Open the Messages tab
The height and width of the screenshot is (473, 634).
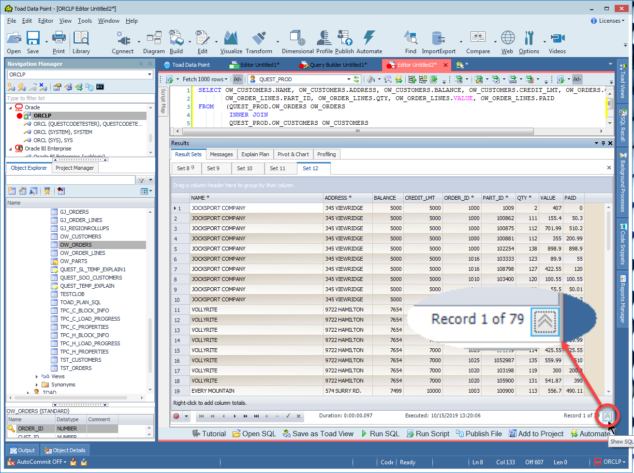point(221,154)
